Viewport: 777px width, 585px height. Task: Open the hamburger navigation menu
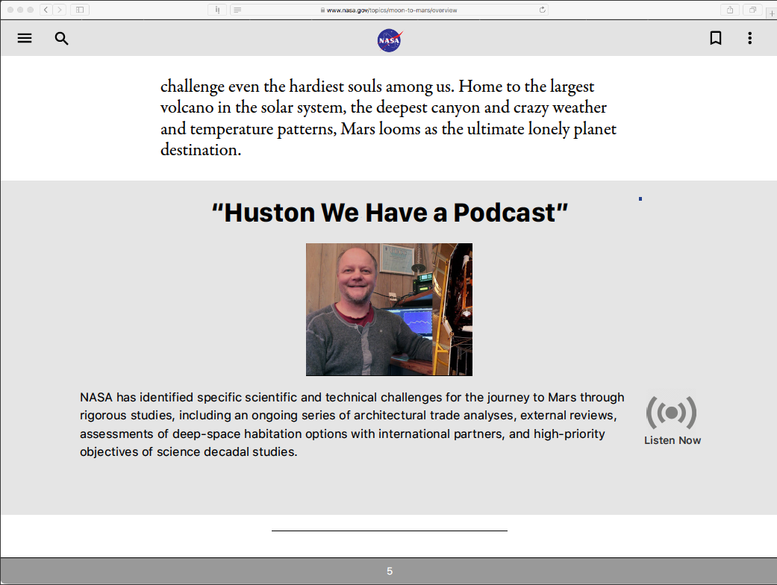tap(25, 38)
